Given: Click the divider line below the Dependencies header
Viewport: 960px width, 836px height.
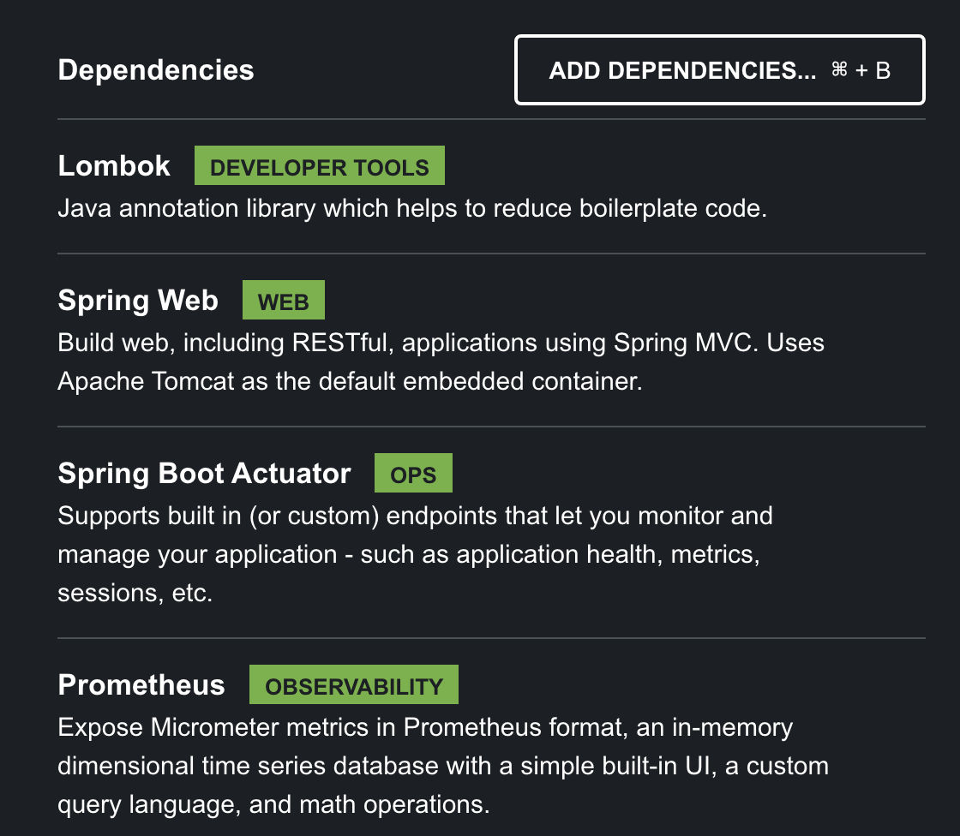Looking at the screenshot, I should pyautogui.click(x=491, y=119).
